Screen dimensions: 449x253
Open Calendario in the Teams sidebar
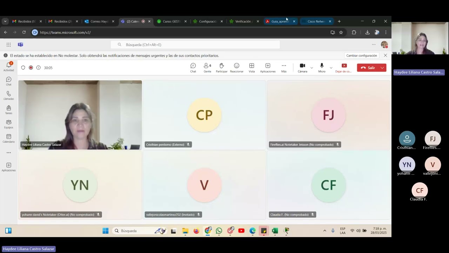(x=9, y=138)
